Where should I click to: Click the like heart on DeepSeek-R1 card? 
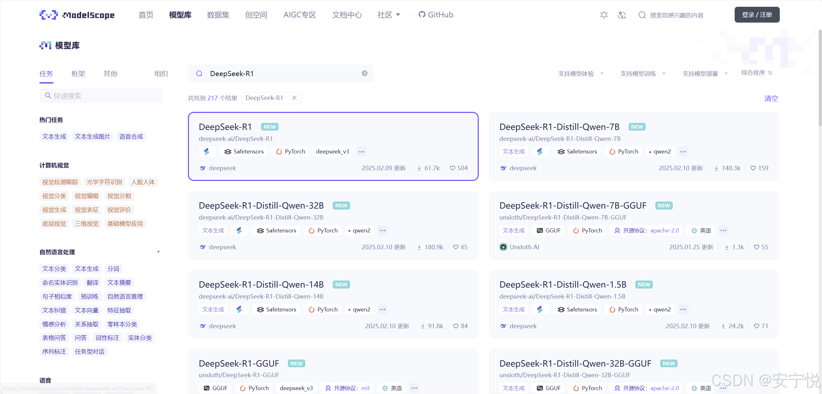click(453, 168)
